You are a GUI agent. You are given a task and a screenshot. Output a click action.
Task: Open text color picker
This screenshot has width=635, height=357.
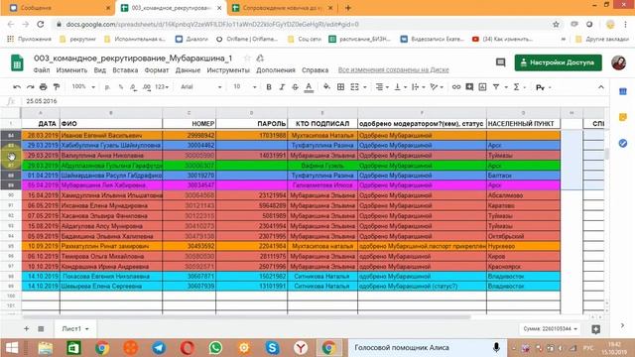(309, 87)
